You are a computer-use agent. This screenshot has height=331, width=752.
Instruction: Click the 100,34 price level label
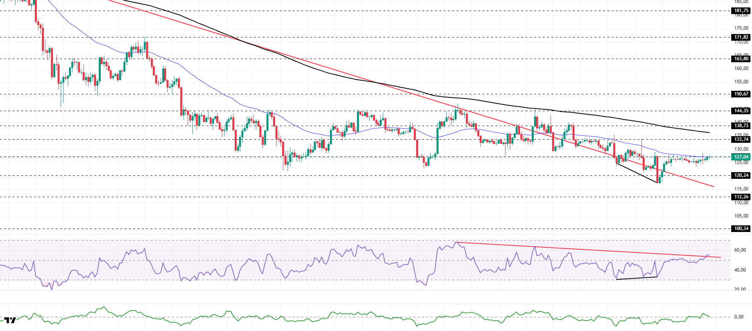point(741,228)
